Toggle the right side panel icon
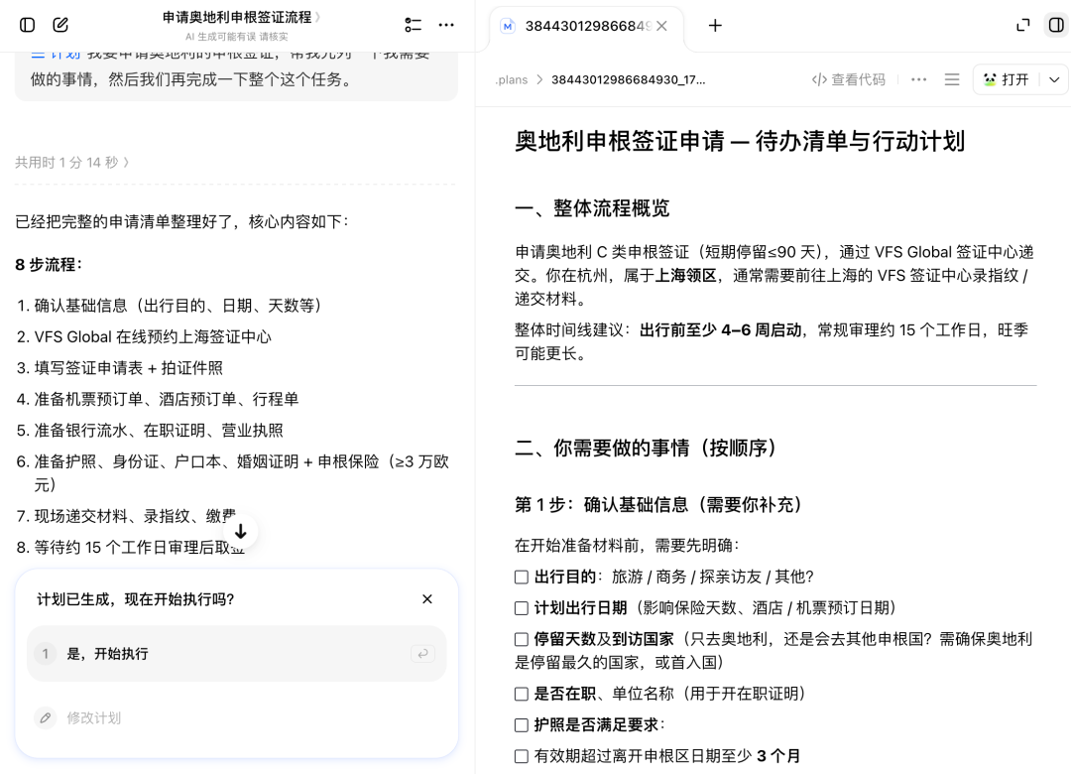The image size is (1071, 774). tap(1056, 25)
